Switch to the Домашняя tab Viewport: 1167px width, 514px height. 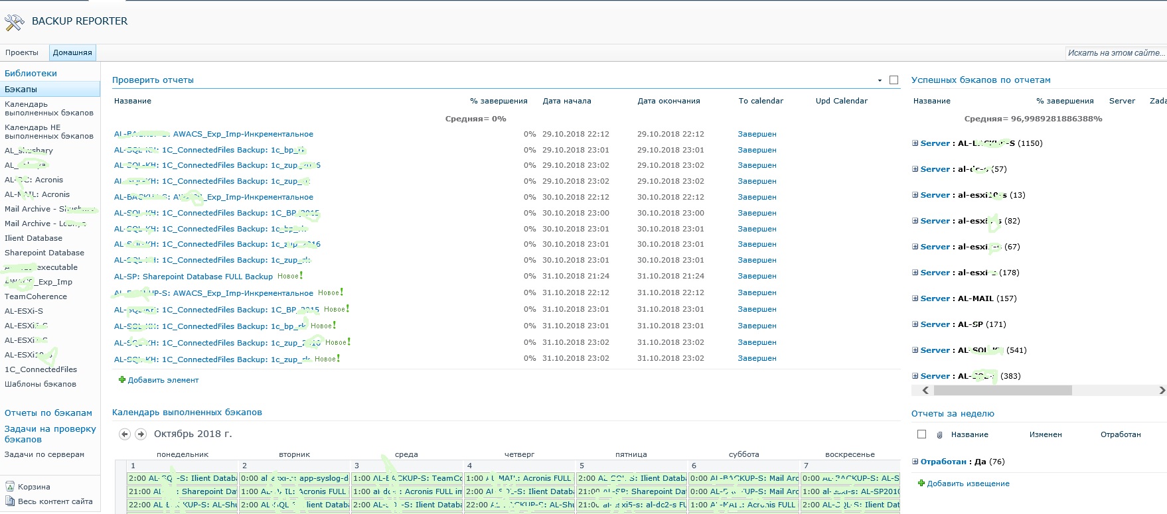point(72,52)
